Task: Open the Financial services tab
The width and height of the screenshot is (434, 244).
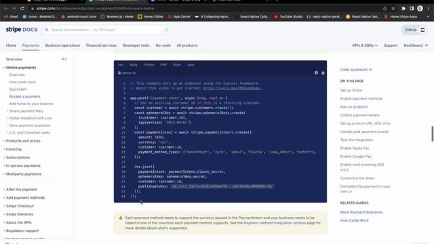Action: pyautogui.click(x=101, y=45)
